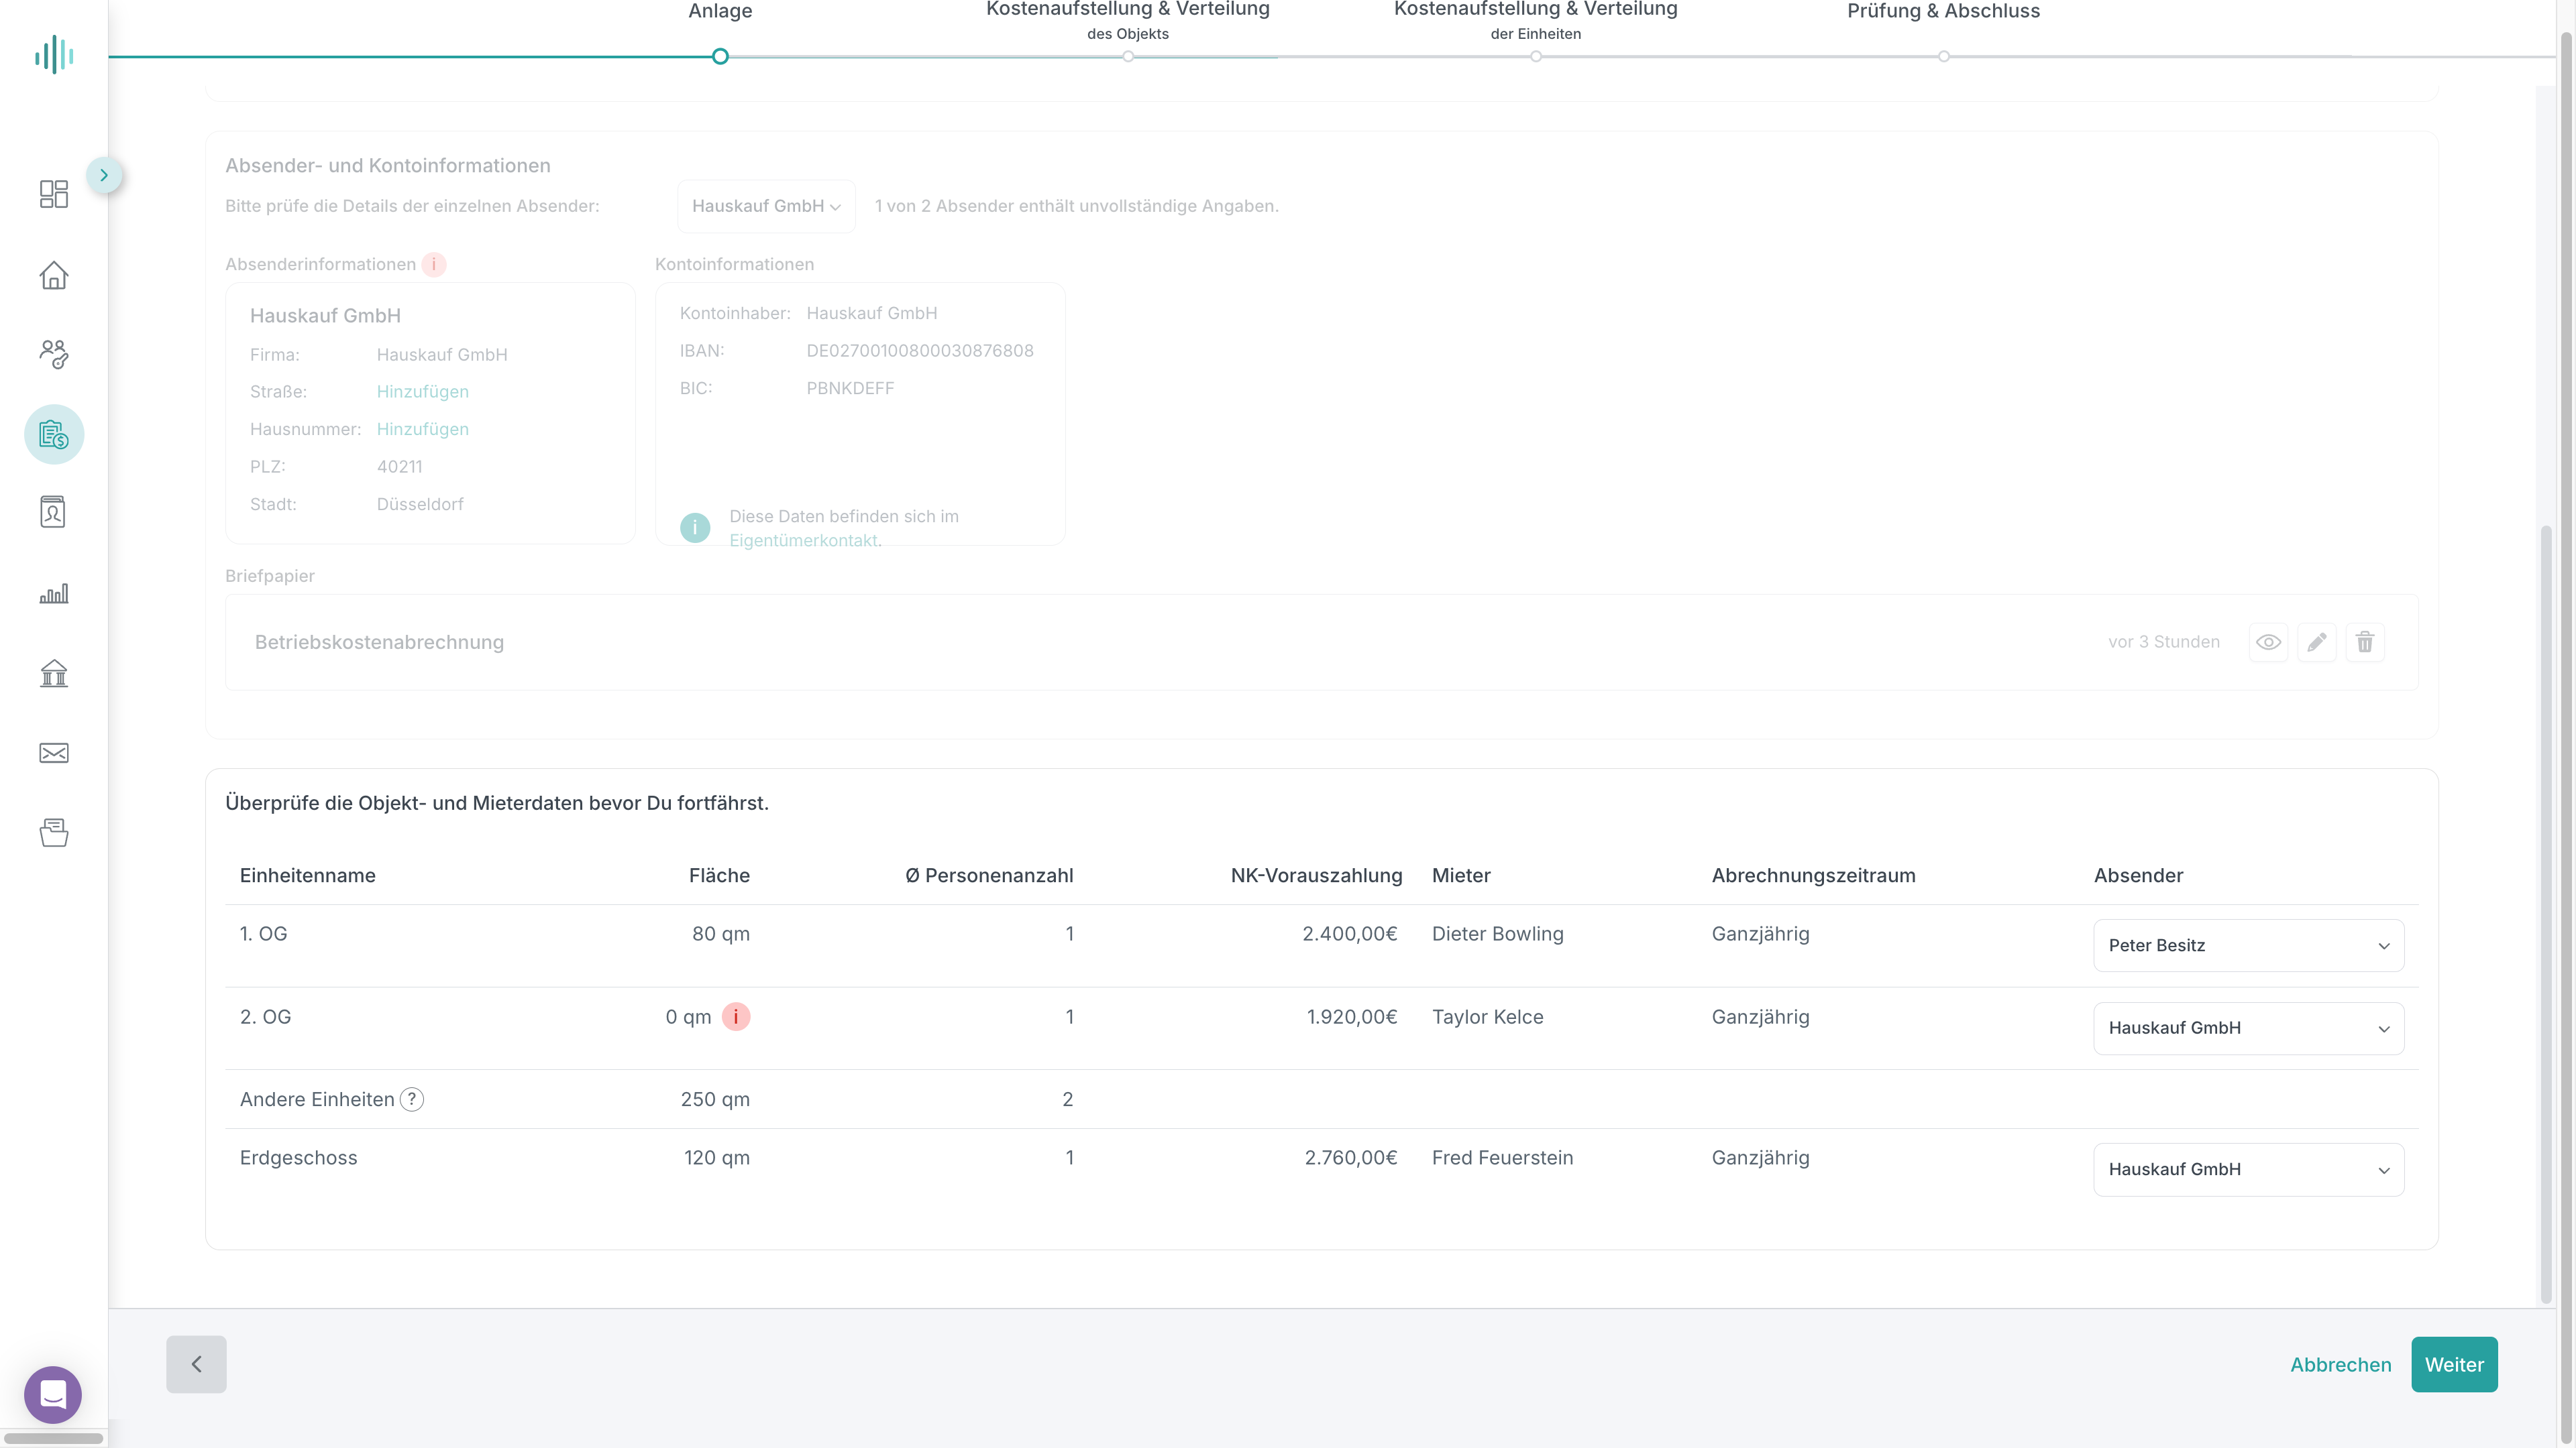
Task: Open the bar chart reports icon
Action: [x=54, y=593]
